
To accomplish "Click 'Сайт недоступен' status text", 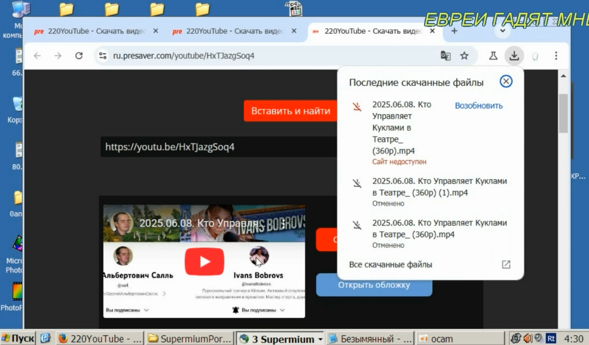I will (399, 162).
